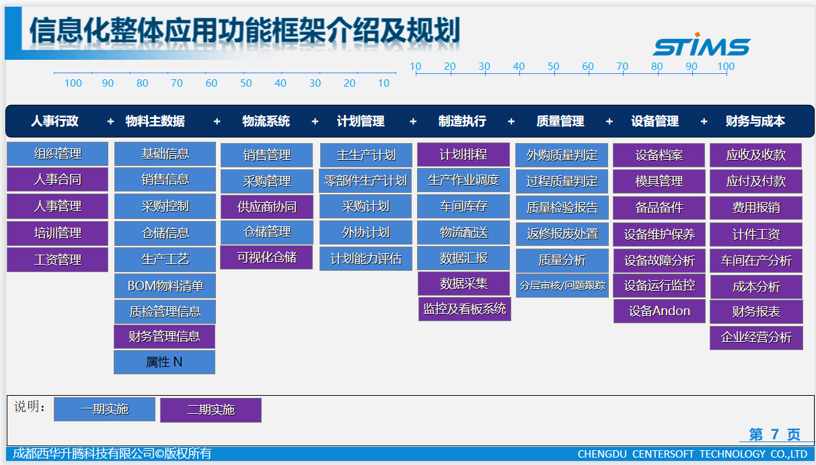Click the 仓储信息 box
This screenshot has height=465, width=816.
click(x=165, y=233)
